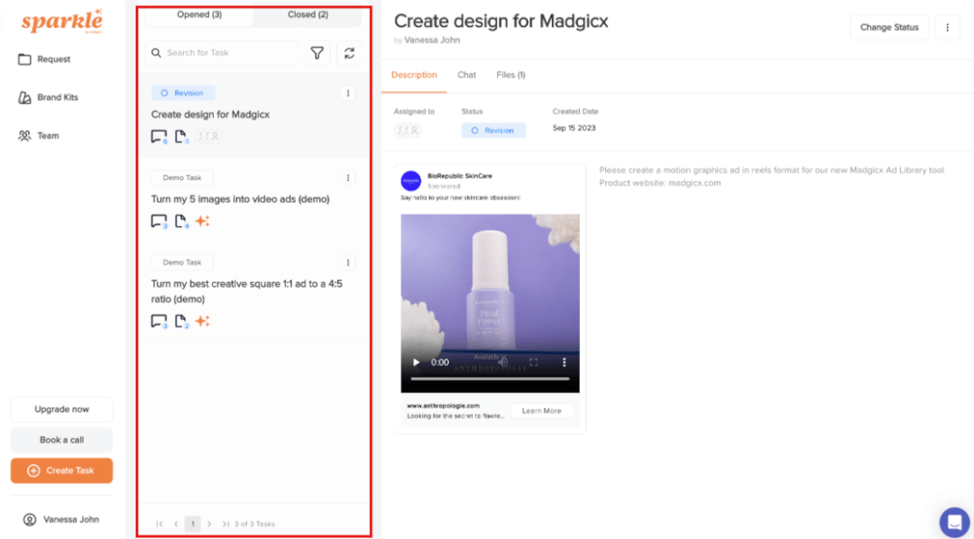Focus the Search for Task field
The height and width of the screenshot is (539, 974).
coord(222,53)
